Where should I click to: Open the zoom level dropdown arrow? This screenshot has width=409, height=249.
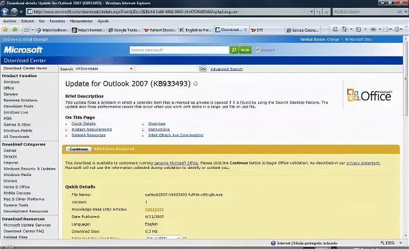tap(401, 243)
